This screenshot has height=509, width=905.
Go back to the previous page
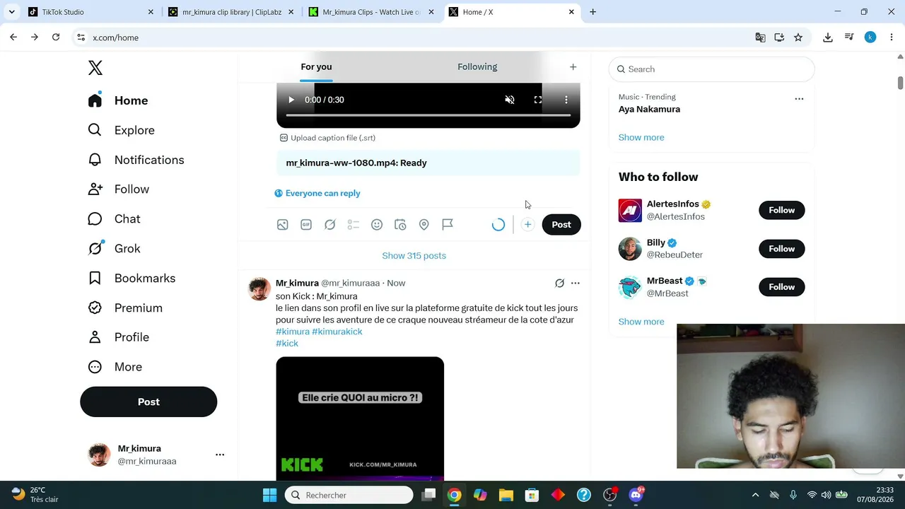point(13,37)
